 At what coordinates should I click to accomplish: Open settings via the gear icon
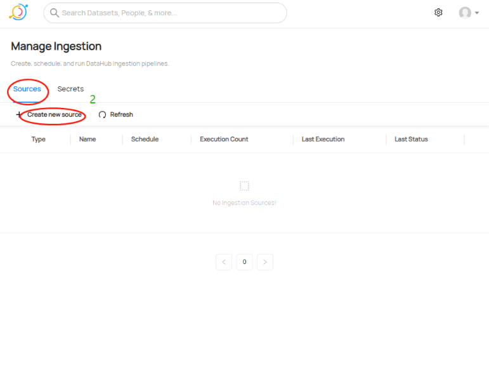click(438, 13)
